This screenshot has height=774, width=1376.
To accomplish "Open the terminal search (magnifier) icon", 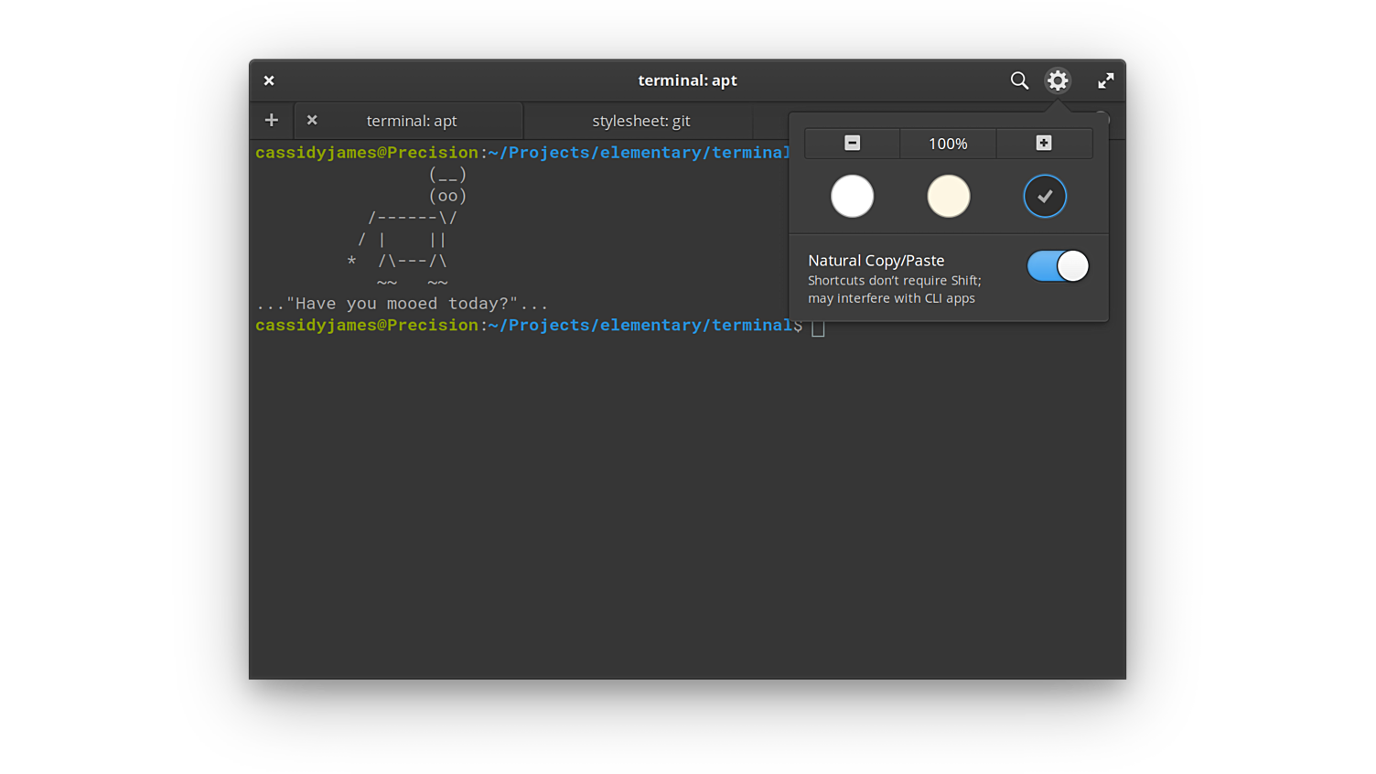I will tap(1019, 81).
